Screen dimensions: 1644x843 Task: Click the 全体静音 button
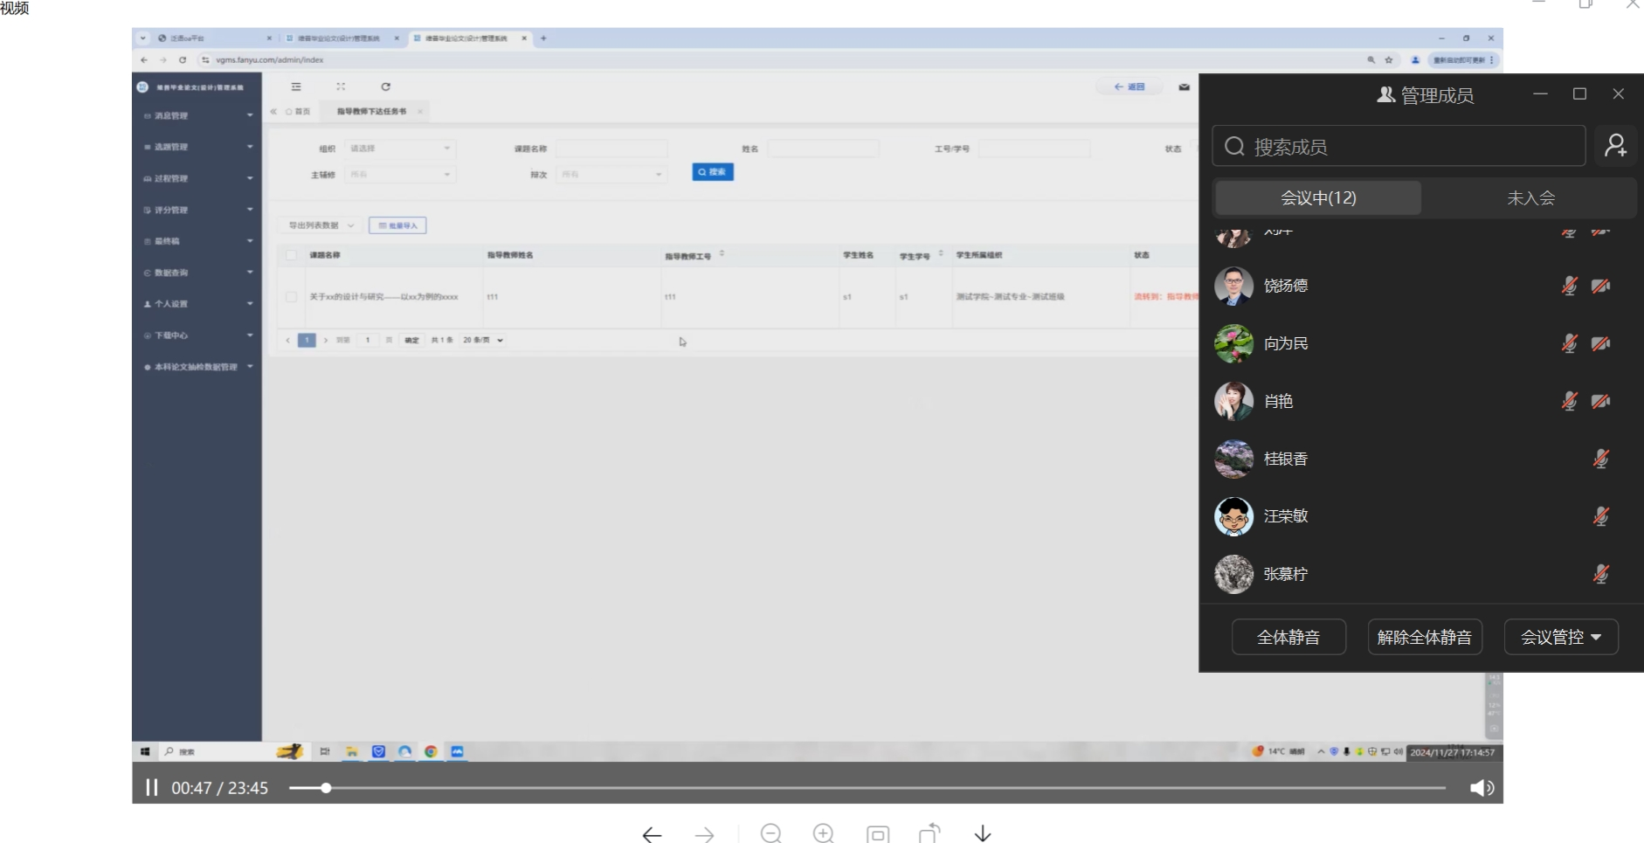coord(1288,637)
